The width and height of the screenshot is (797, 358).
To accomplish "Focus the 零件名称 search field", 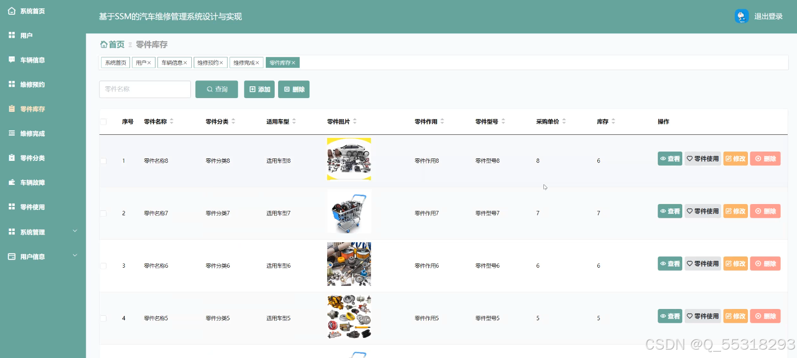I will 145,89.
